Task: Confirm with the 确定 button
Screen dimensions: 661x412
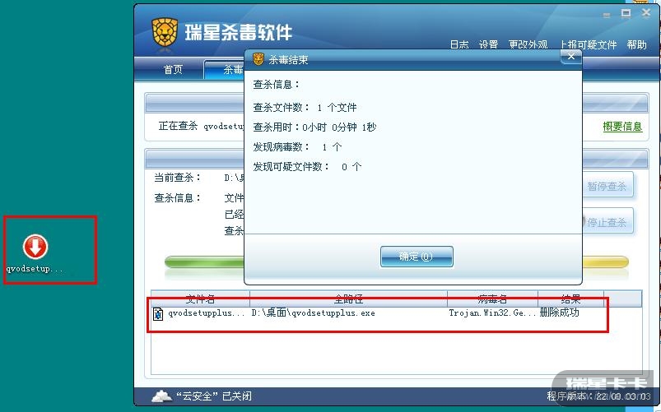Action: [x=417, y=257]
